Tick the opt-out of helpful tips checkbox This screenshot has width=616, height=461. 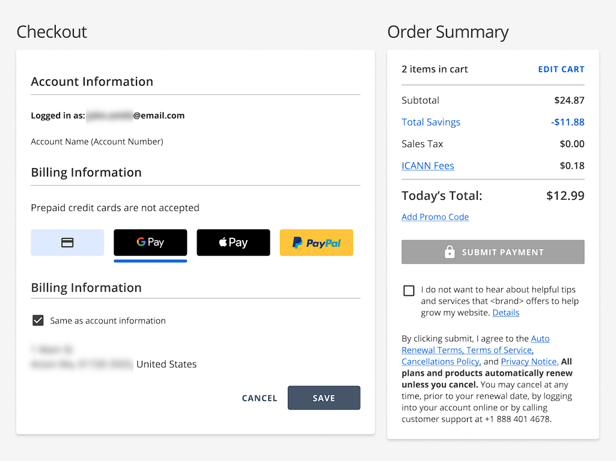409,291
